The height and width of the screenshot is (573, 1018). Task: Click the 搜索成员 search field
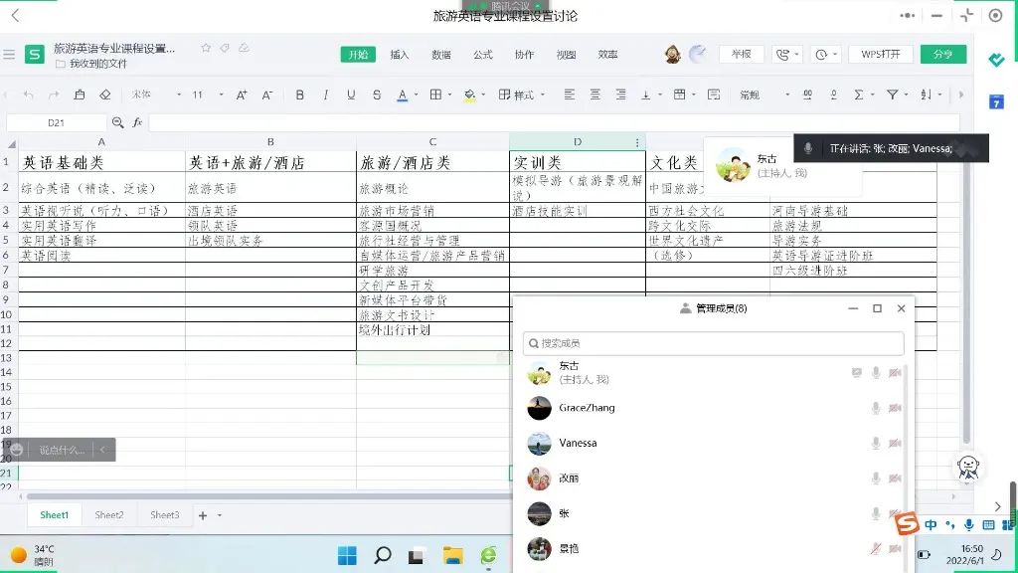coord(713,343)
